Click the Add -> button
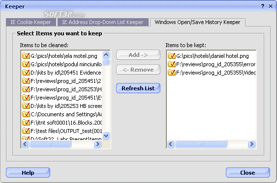Image resolution: width=277 pixels, height=183 pixels. click(x=138, y=55)
